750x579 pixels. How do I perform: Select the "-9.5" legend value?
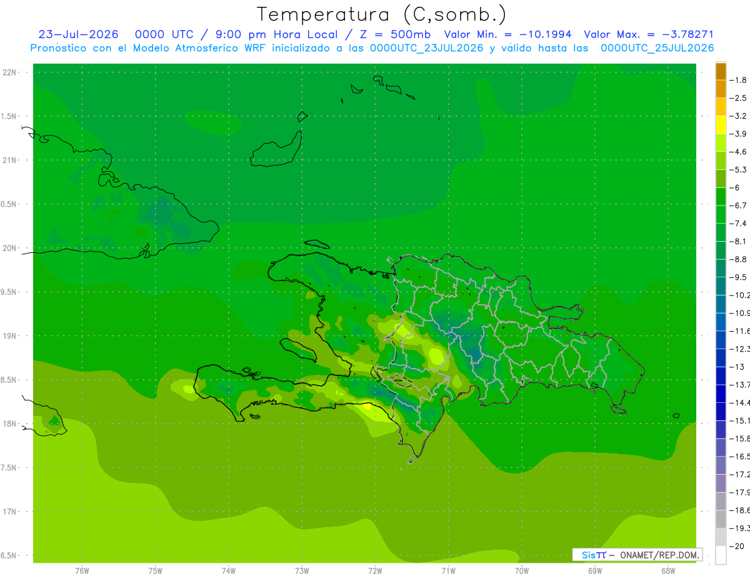click(x=738, y=277)
